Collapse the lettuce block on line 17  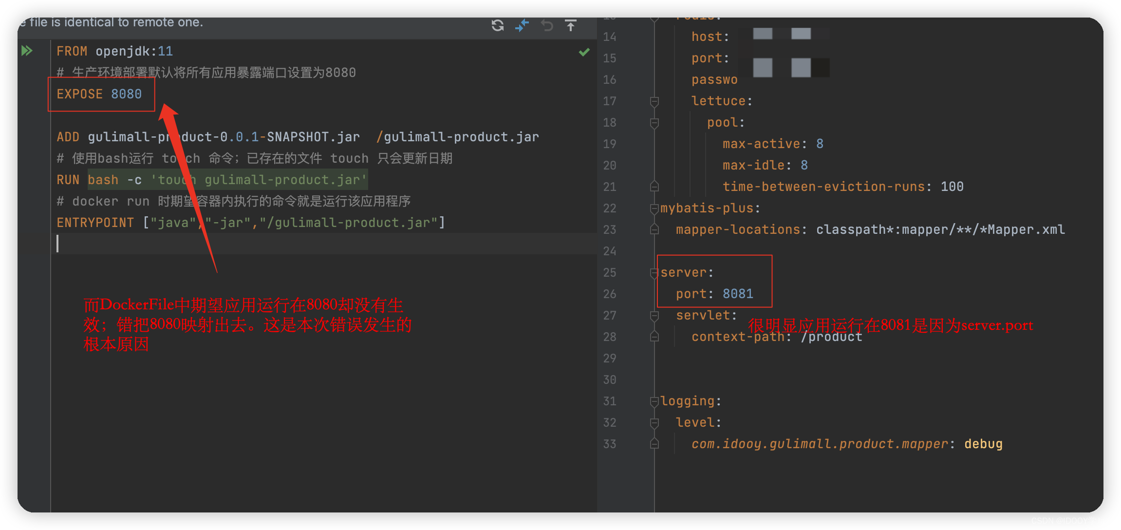tap(654, 101)
